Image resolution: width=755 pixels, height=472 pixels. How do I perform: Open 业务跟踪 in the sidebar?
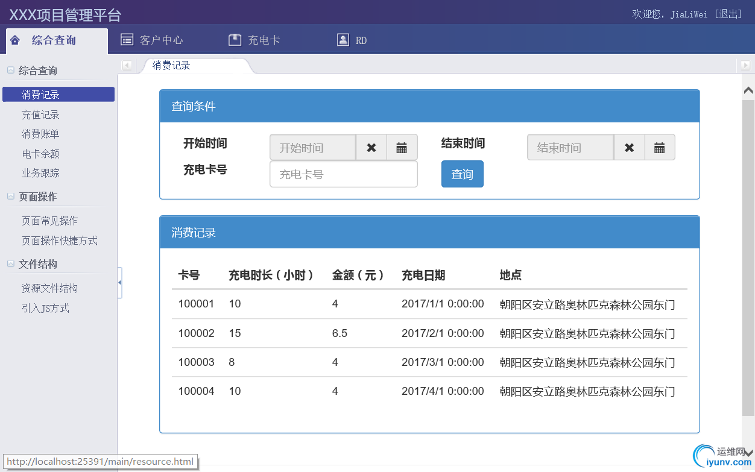[x=40, y=173]
